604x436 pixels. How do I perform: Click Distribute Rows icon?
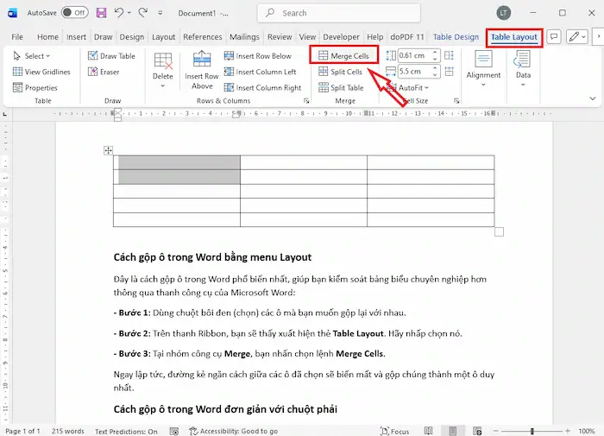[450, 55]
